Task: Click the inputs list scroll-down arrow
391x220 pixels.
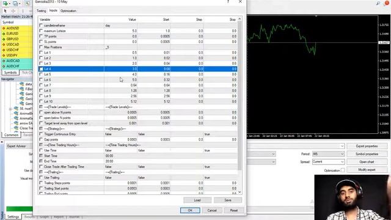Action: (x=239, y=192)
